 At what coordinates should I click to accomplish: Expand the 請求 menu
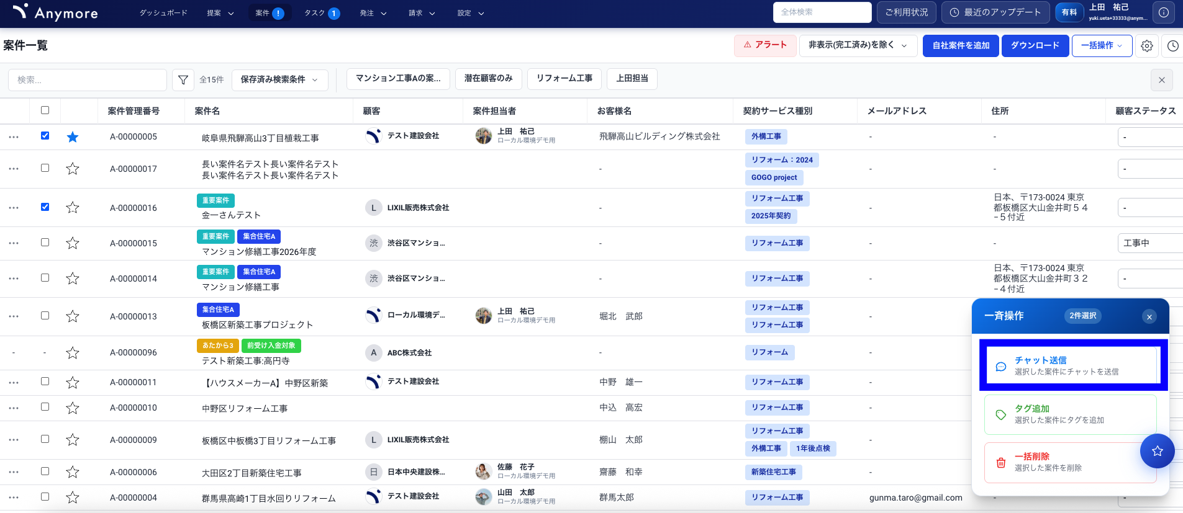click(422, 13)
